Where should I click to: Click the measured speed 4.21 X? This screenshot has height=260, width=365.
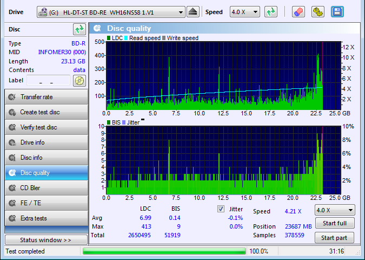[293, 211]
